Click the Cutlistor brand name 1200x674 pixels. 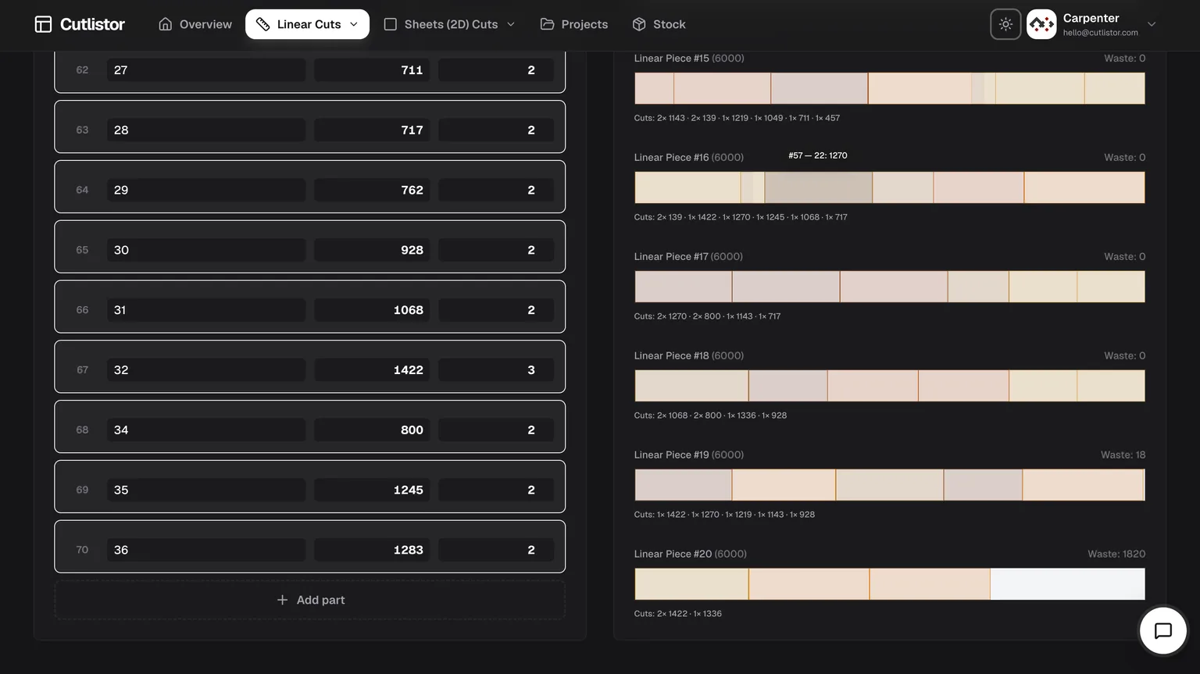click(x=92, y=24)
